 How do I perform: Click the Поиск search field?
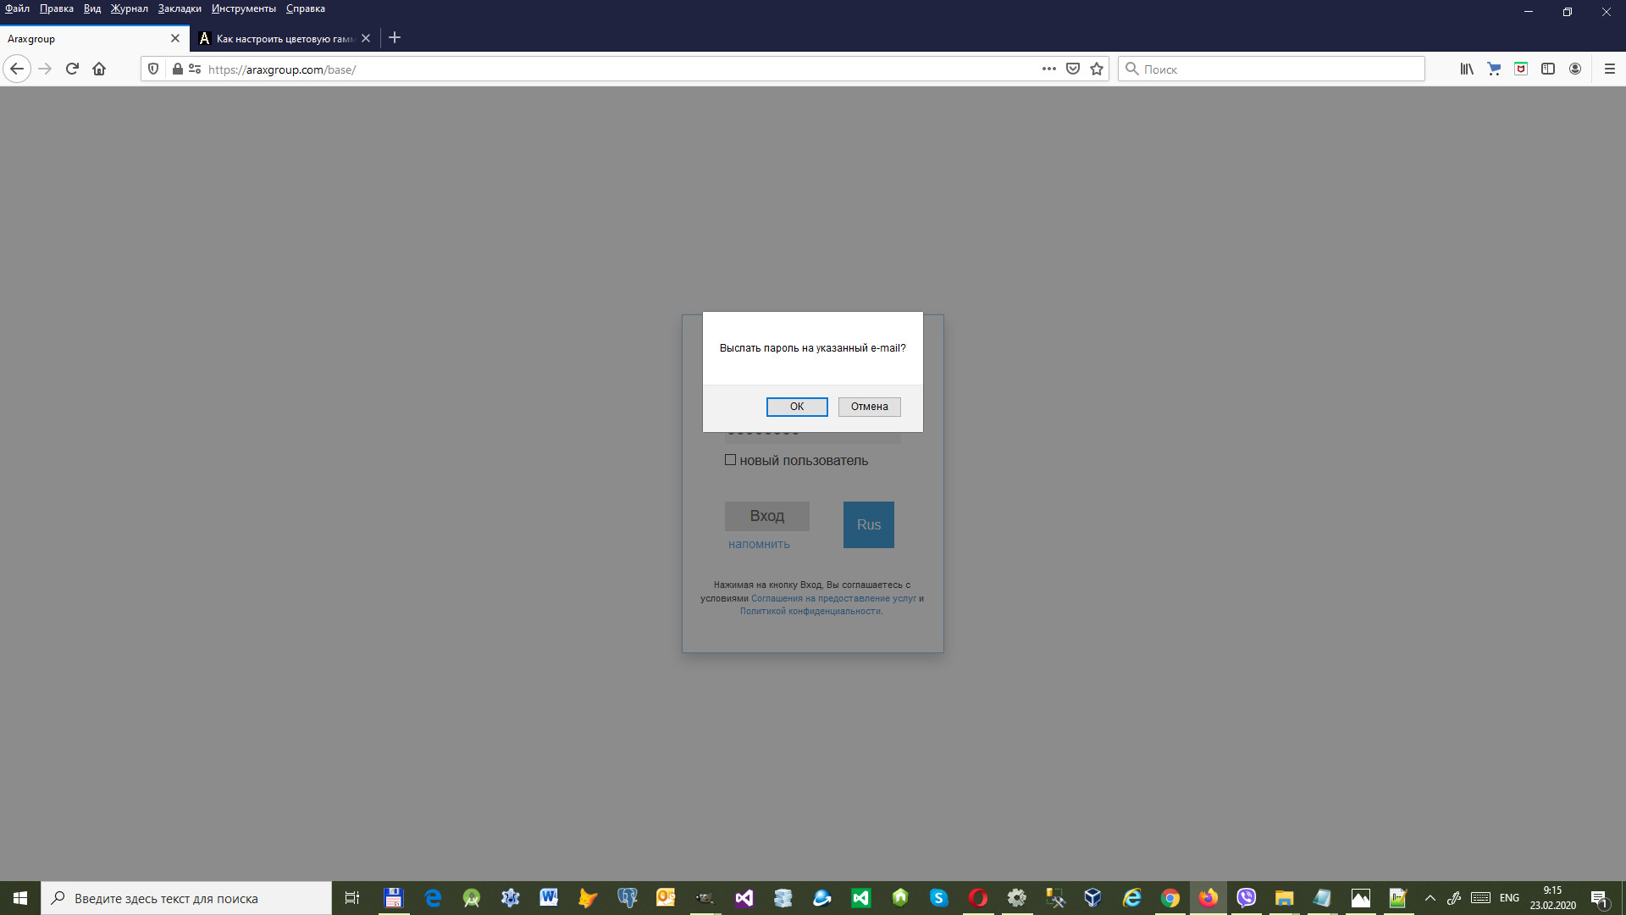(1279, 69)
